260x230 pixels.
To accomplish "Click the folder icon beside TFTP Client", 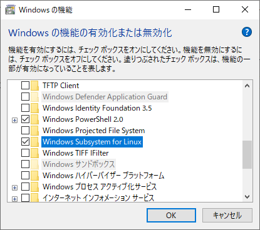I will click(34, 86).
